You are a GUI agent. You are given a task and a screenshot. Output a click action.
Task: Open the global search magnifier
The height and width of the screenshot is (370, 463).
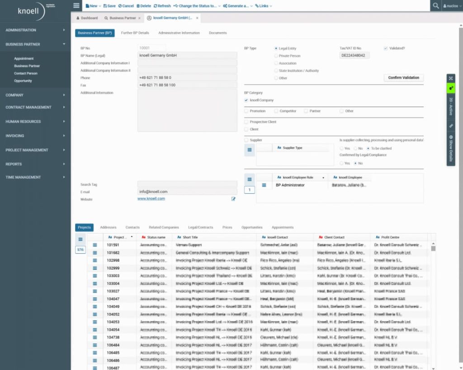(x=435, y=5)
